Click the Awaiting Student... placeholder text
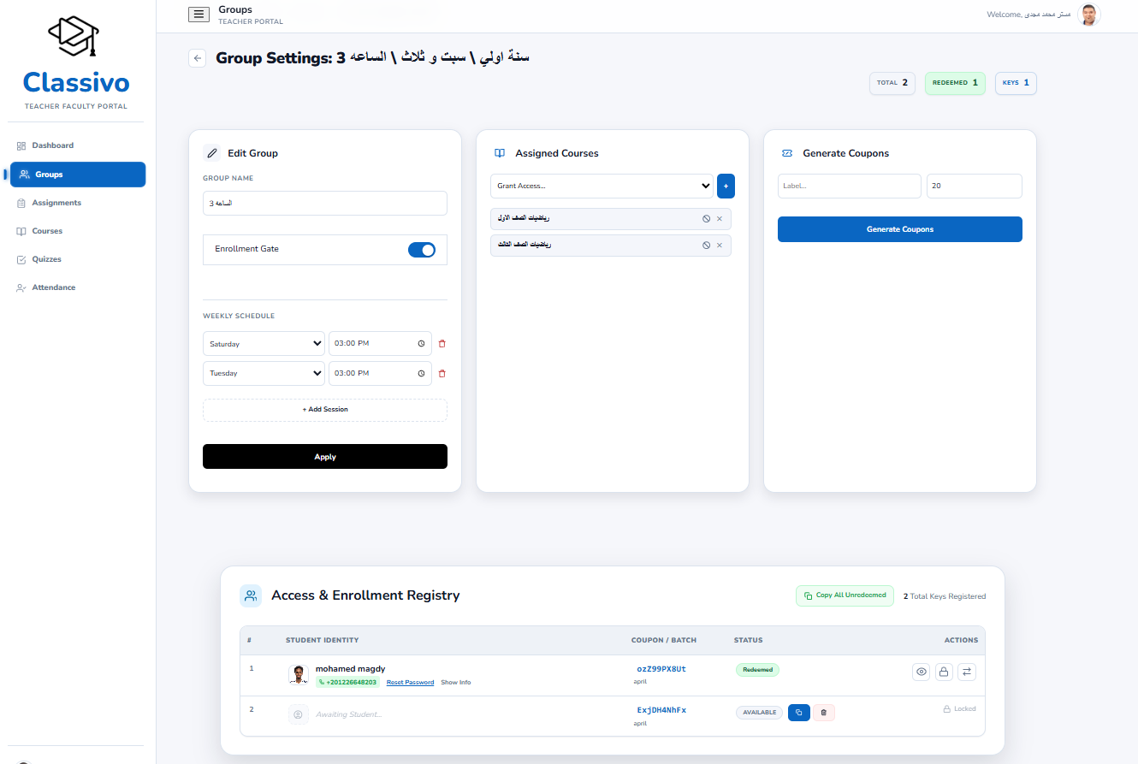The height and width of the screenshot is (764, 1138). coord(348,714)
